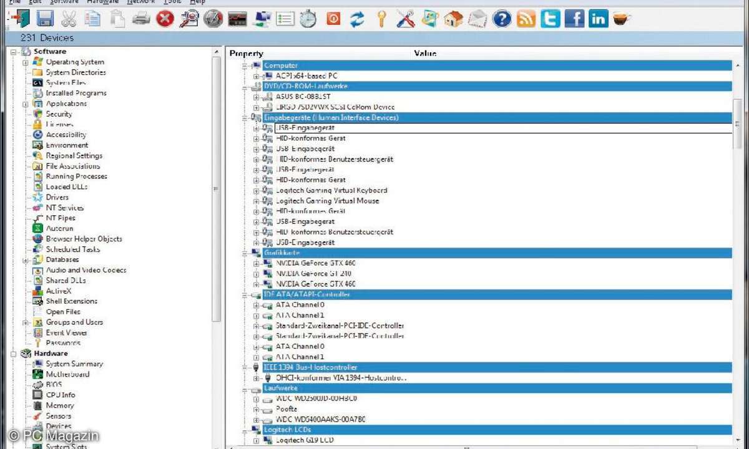Viewport: 749px width, 449px height.
Task: Select the Logitech G19 LCD row
Action: 305,440
